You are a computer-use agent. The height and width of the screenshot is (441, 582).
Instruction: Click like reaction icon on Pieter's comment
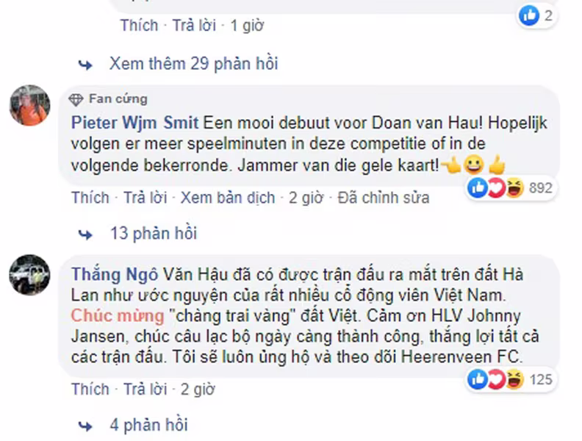[x=478, y=188]
